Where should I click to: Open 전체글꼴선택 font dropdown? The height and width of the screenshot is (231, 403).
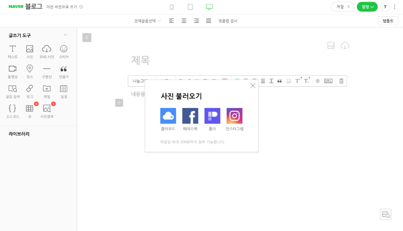pos(147,21)
